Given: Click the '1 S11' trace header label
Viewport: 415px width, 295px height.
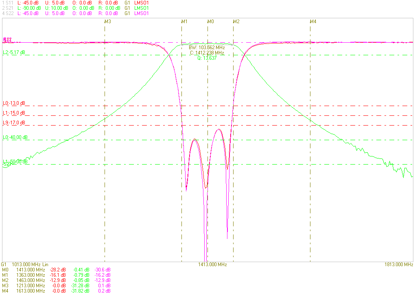Looking at the screenshot, I should click(x=7, y=3).
